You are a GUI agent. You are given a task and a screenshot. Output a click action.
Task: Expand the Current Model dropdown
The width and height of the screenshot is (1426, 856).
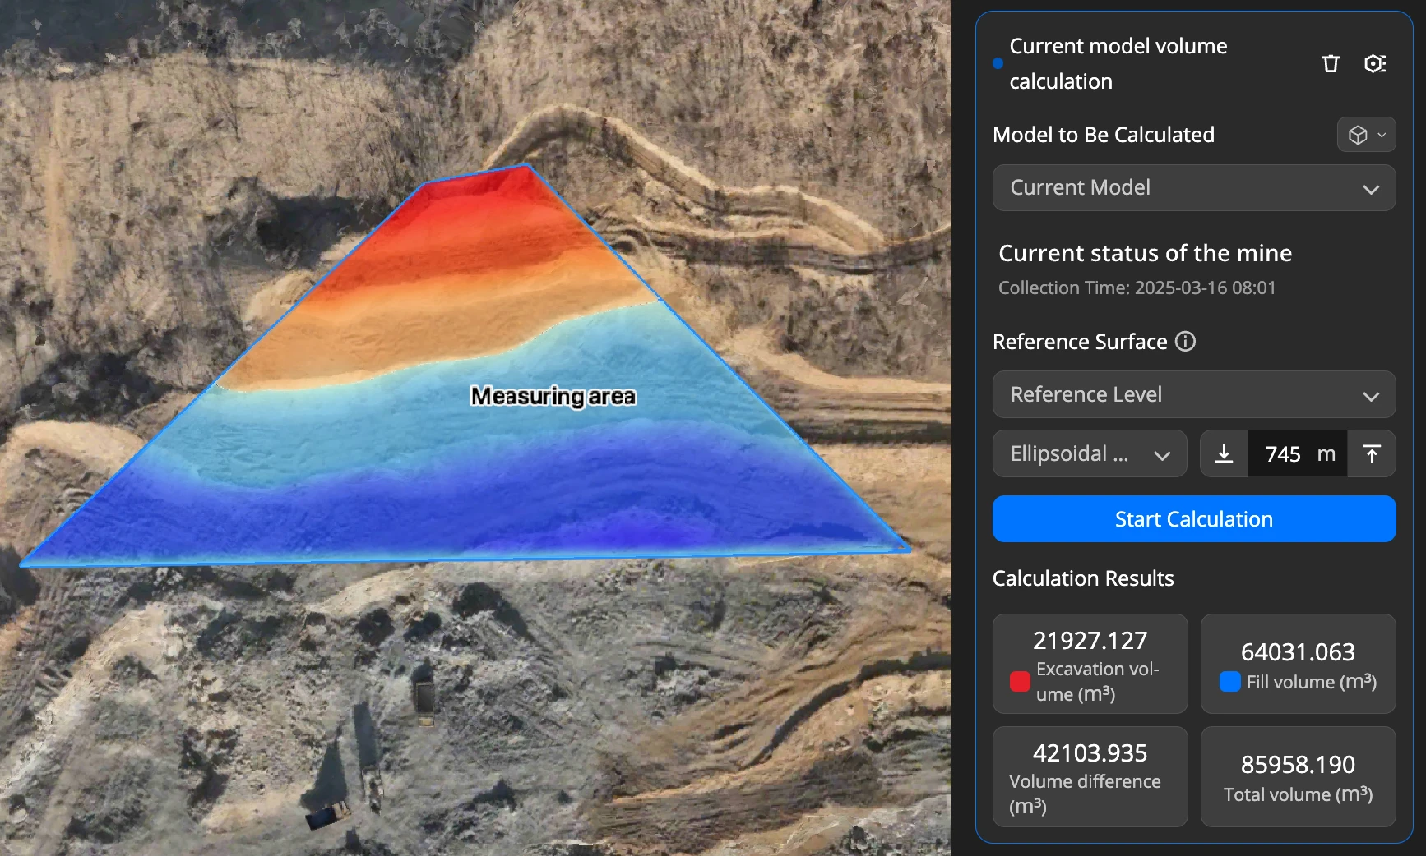tap(1193, 187)
